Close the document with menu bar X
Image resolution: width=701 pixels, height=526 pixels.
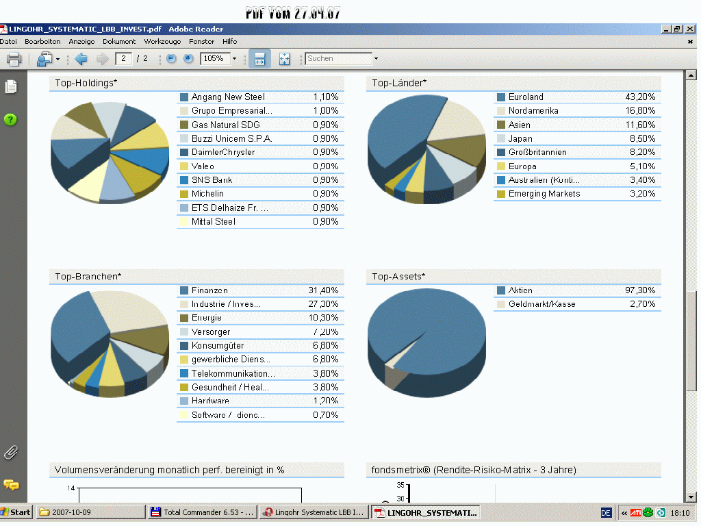[690, 42]
